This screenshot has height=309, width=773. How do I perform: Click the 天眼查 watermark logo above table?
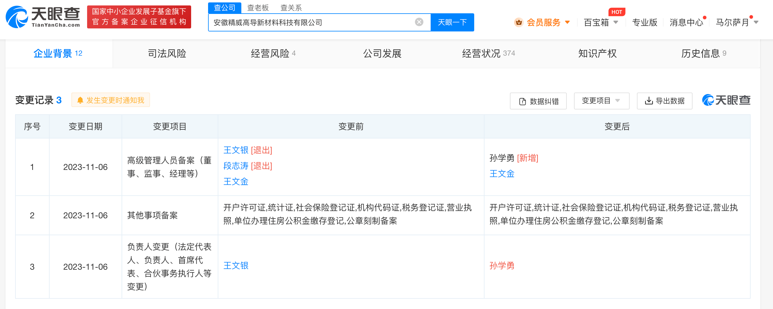click(726, 100)
